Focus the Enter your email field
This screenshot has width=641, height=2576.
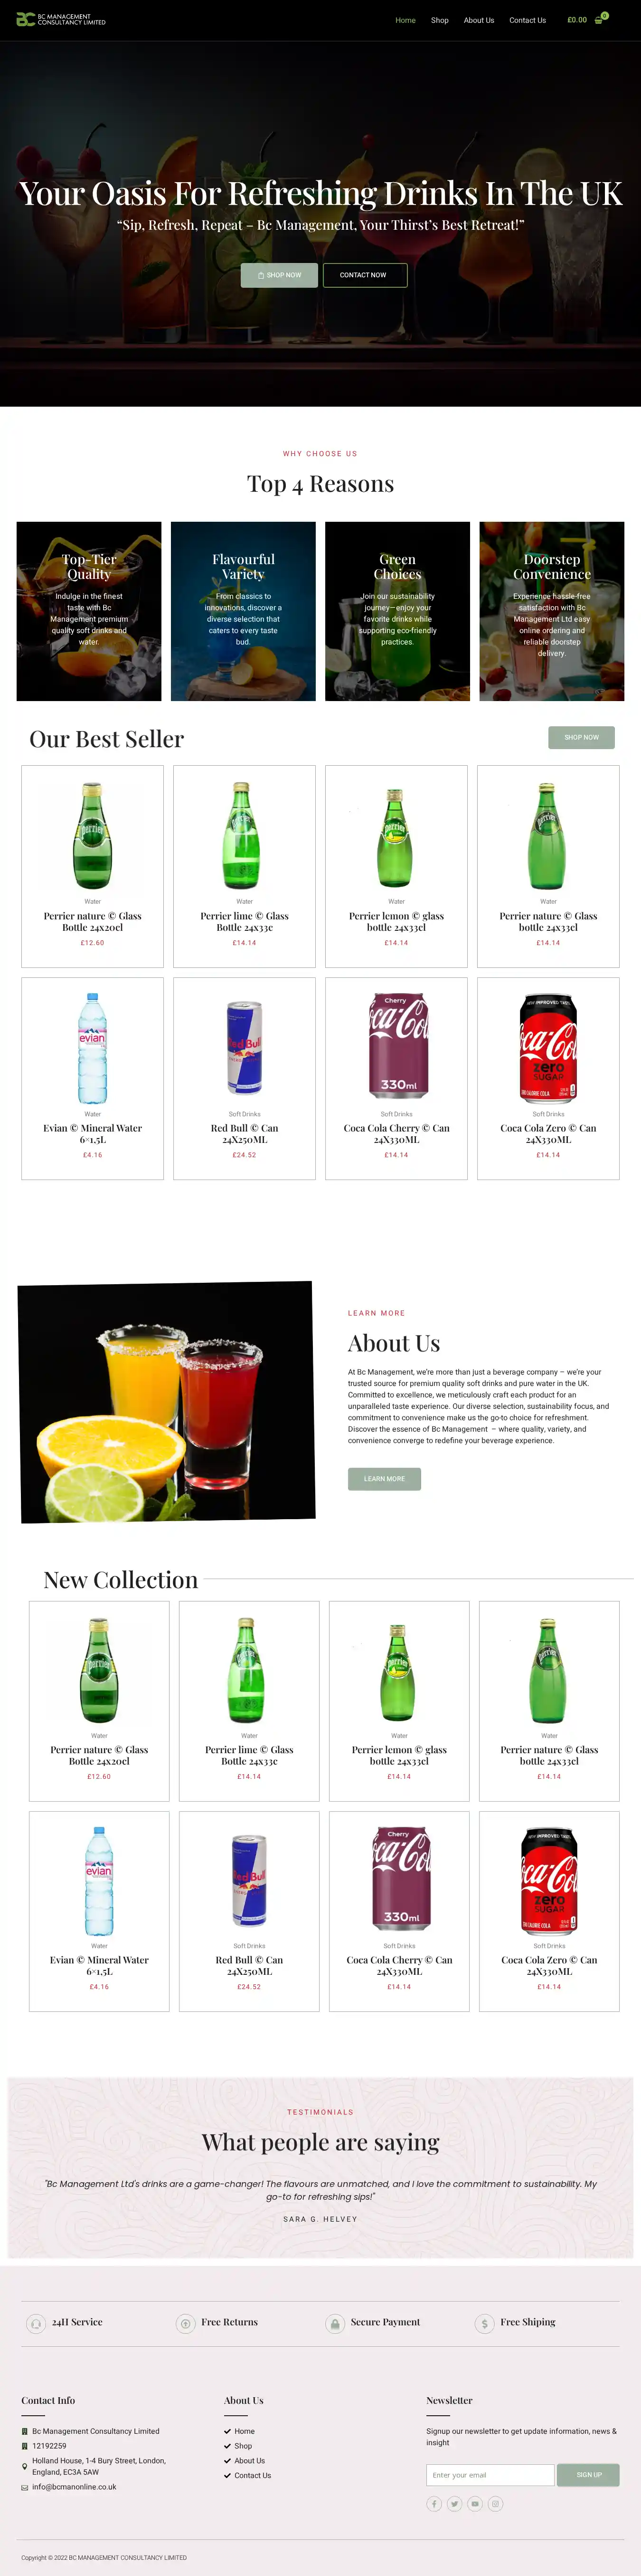click(490, 2475)
